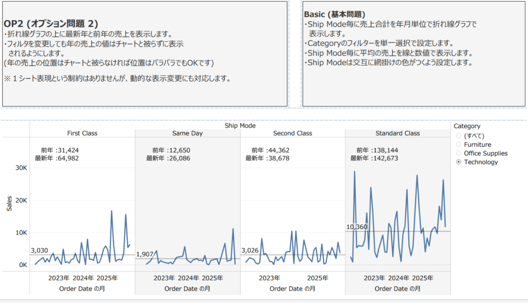Click the Second Class column header
528x303 pixels.
click(292, 133)
